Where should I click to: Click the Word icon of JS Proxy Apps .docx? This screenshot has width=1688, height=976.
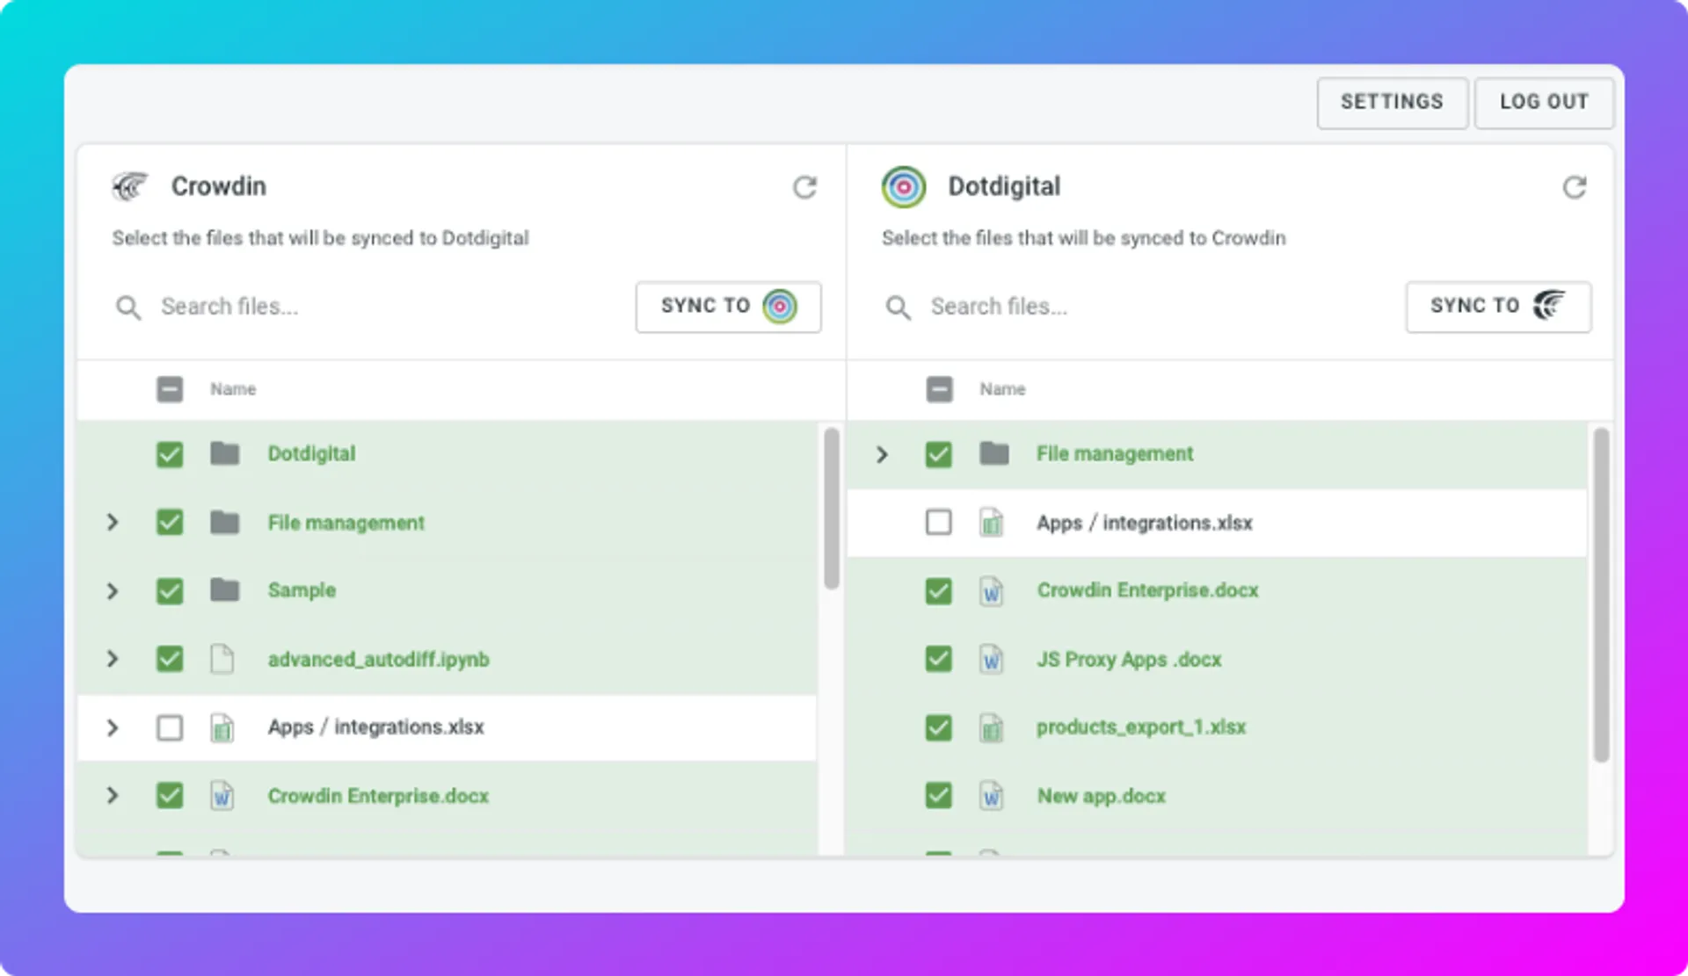point(992,659)
